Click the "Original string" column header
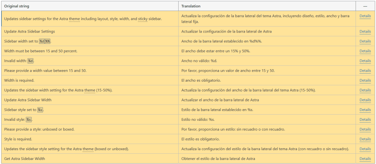 coord(17,6)
